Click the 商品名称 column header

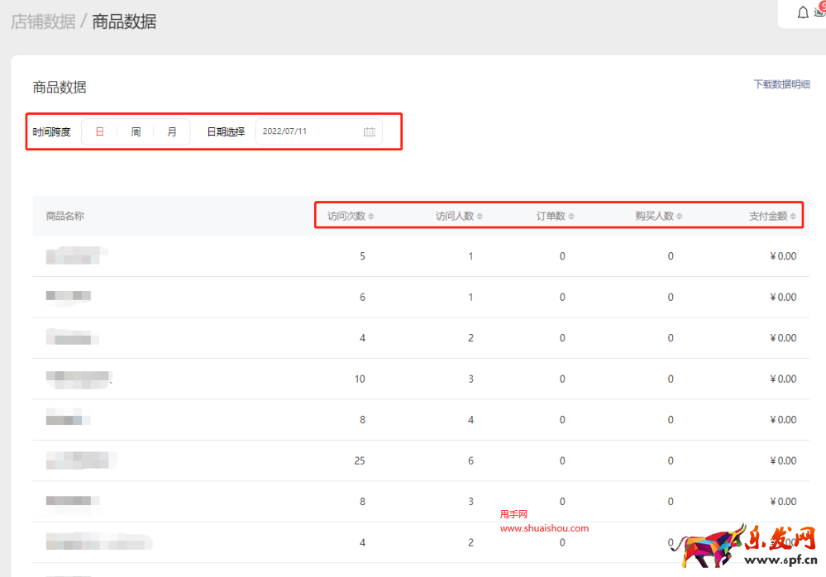coord(64,217)
